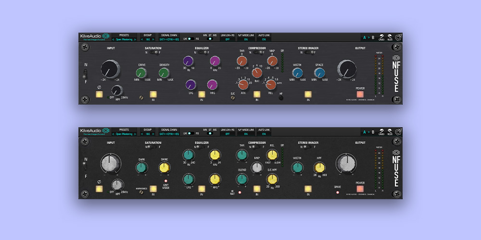This screenshot has height=240, width=481.
Task: Click POWER button on the upper unit
Action: point(360,94)
